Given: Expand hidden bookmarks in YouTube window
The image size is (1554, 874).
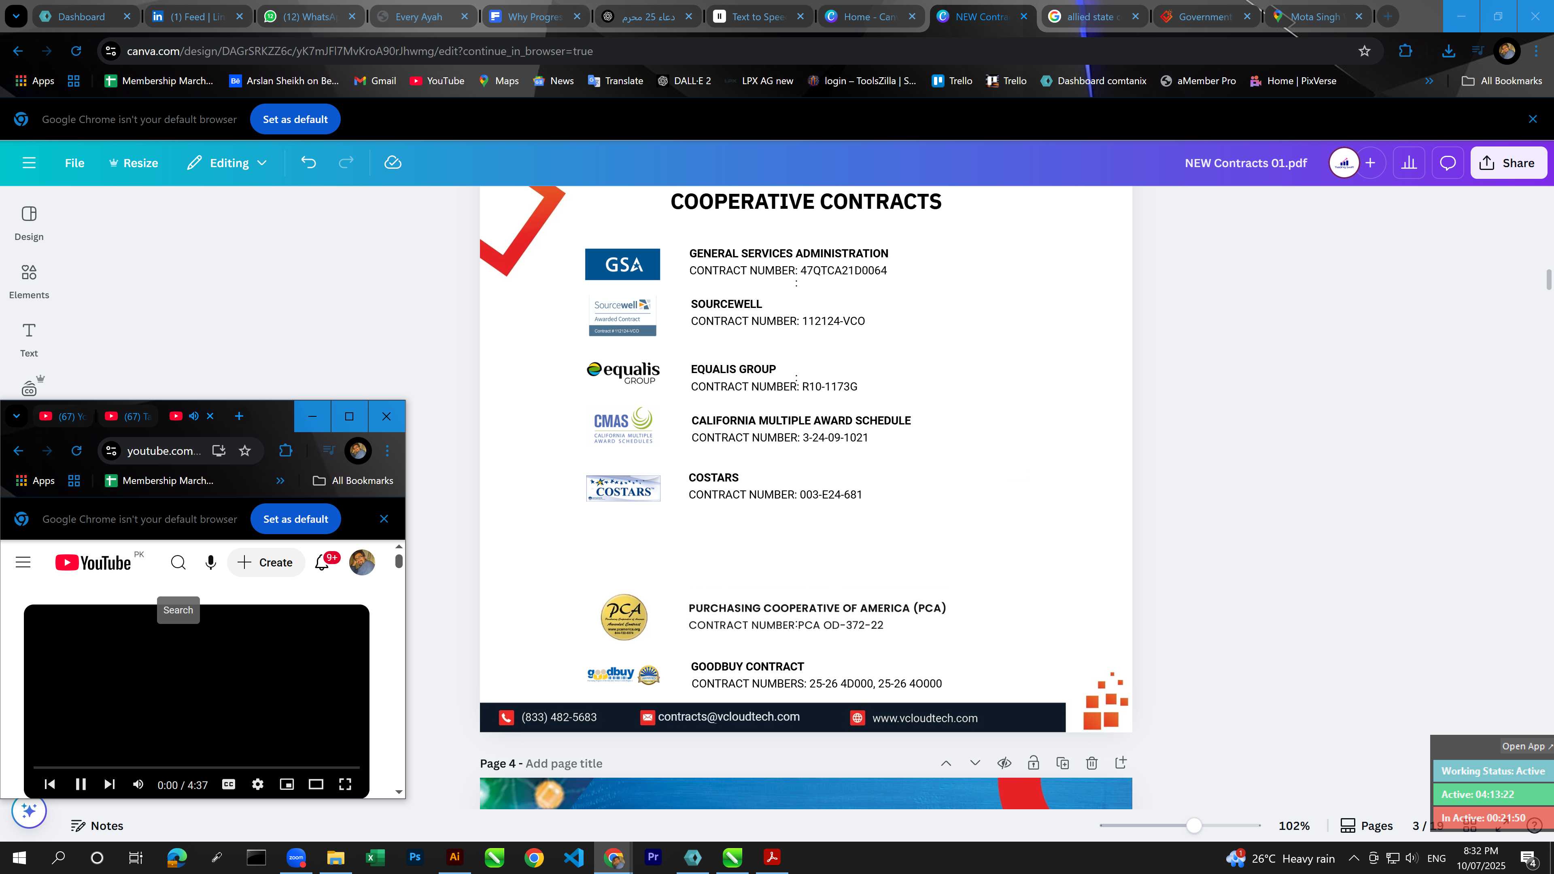Looking at the screenshot, I should 280,481.
